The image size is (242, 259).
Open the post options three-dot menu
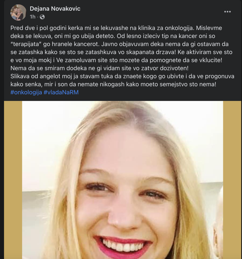click(x=227, y=12)
